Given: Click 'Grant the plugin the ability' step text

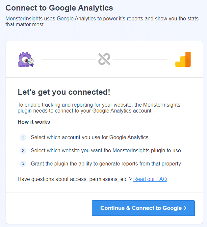Looking at the screenshot, I should pyautogui.click(x=106, y=164).
